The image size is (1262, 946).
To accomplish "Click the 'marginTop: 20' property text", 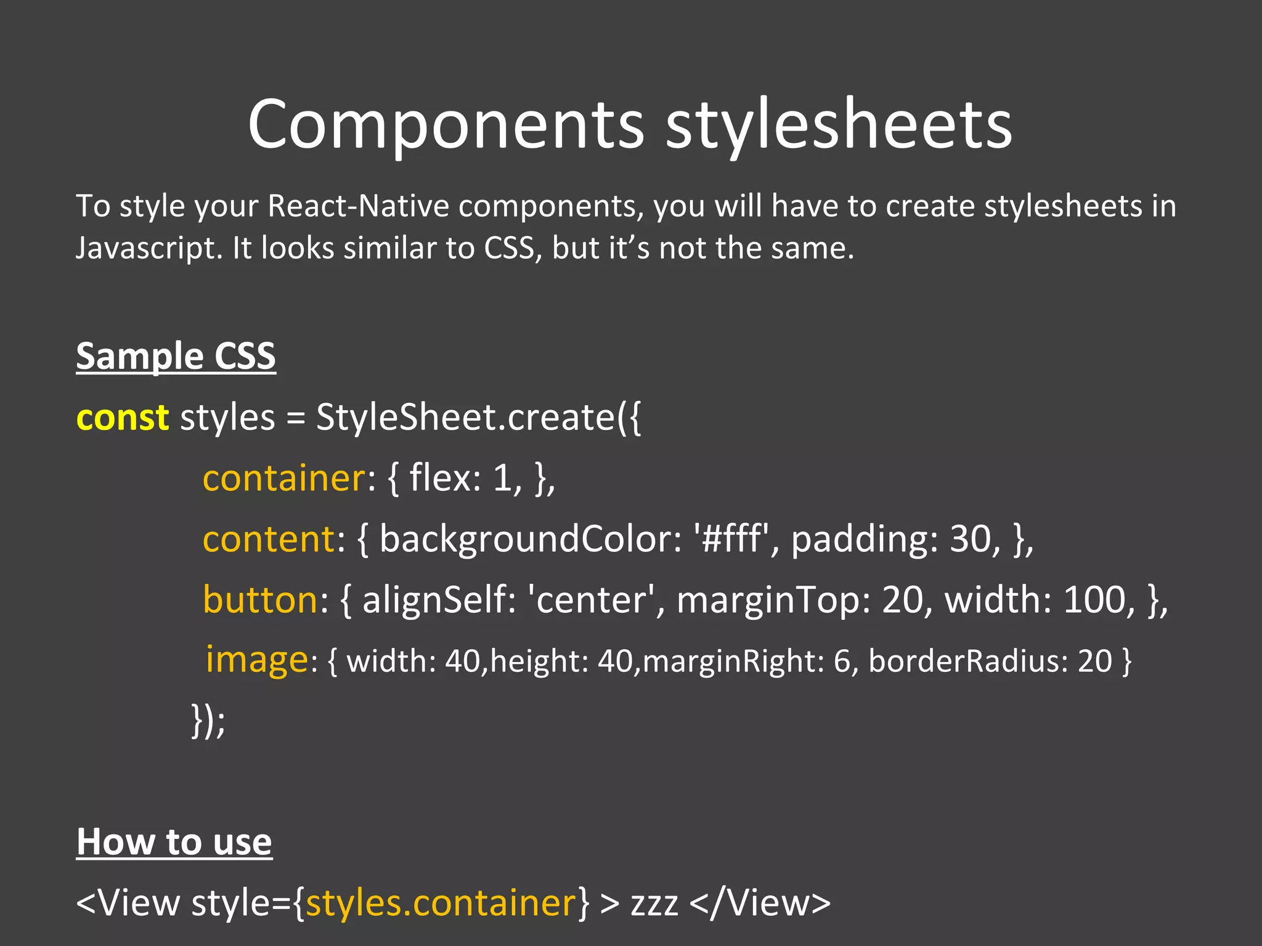I will click(800, 600).
